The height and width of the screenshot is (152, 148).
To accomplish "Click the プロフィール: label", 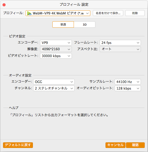I will pyautogui.click(x=13, y=13).
